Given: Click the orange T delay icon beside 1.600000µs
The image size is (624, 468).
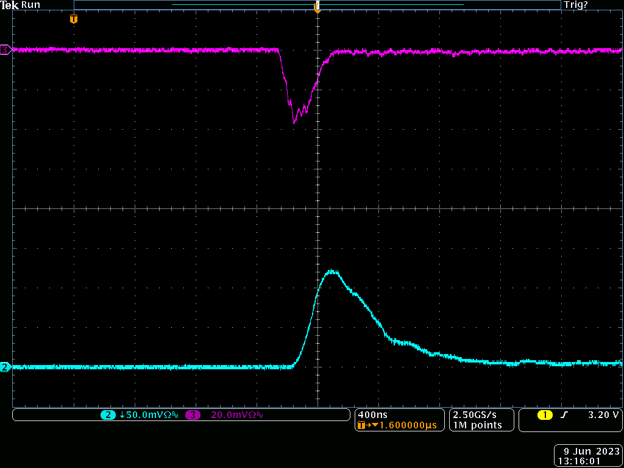Looking at the screenshot, I should pyautogui.click(x=361, y=425).
